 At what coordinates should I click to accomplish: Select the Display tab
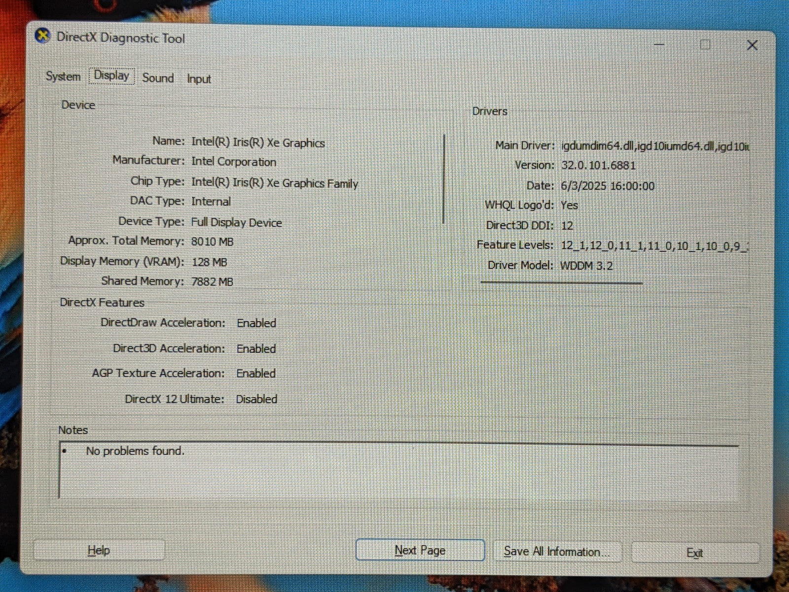pyautogui.click(x=111, y=76)
